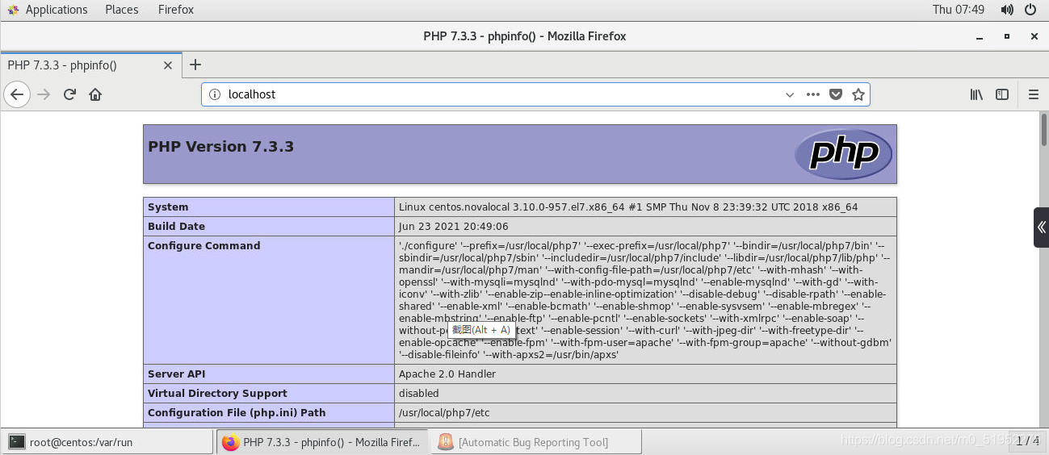Screen dimensions: 1049x455
Task: Click the Apache 2.0 Handler value
Action: pos(447,374)
